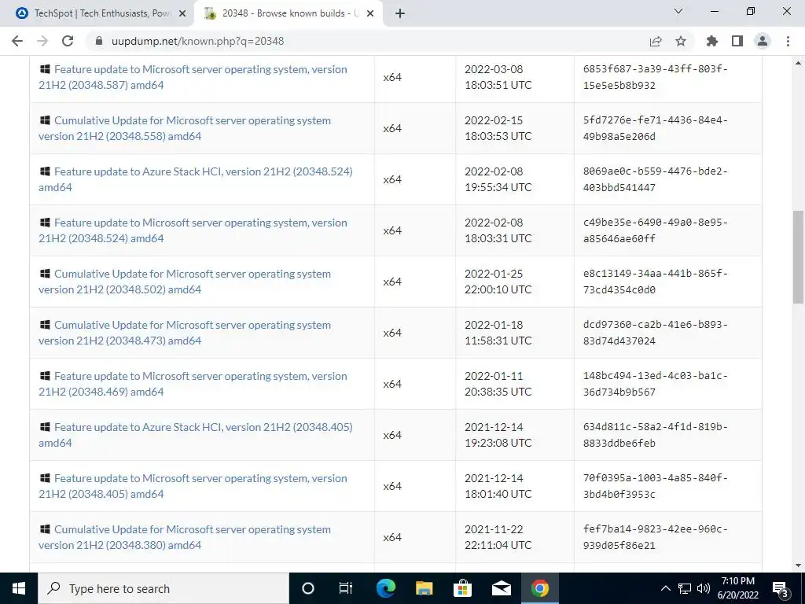Select UUID 70f0395a-1003-4a85-840f-3bd4b0f3953c
Viewport: 805px width, 604px height.
(x=656, y=486)
